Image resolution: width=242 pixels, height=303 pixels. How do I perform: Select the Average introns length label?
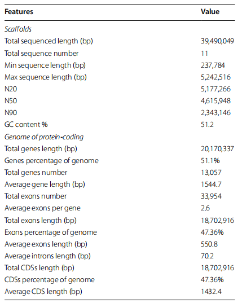click(48, 256)
